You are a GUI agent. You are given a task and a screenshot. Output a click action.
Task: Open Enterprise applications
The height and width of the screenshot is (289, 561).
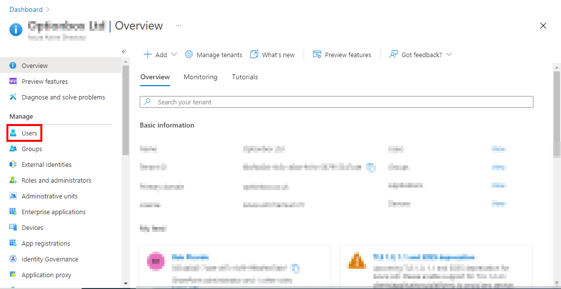61,212
